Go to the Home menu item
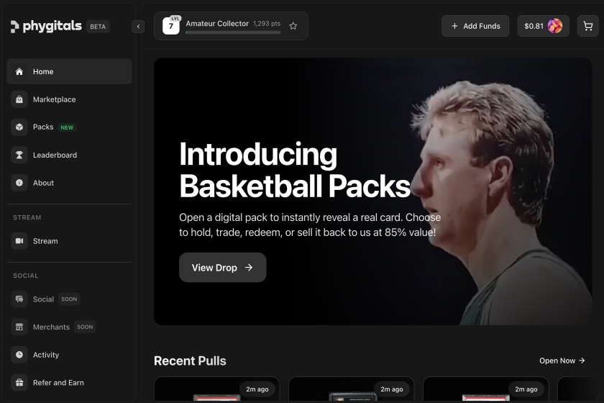 pos(69,72)
